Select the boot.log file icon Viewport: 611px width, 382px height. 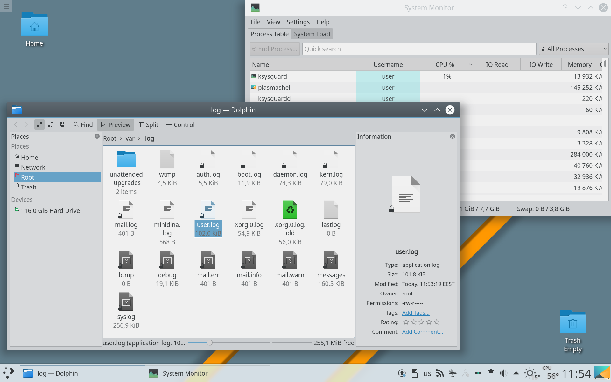coord(249,159)
